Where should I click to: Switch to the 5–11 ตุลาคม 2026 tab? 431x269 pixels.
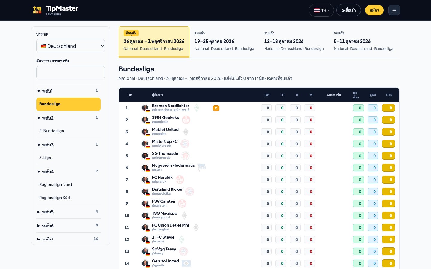364,42
